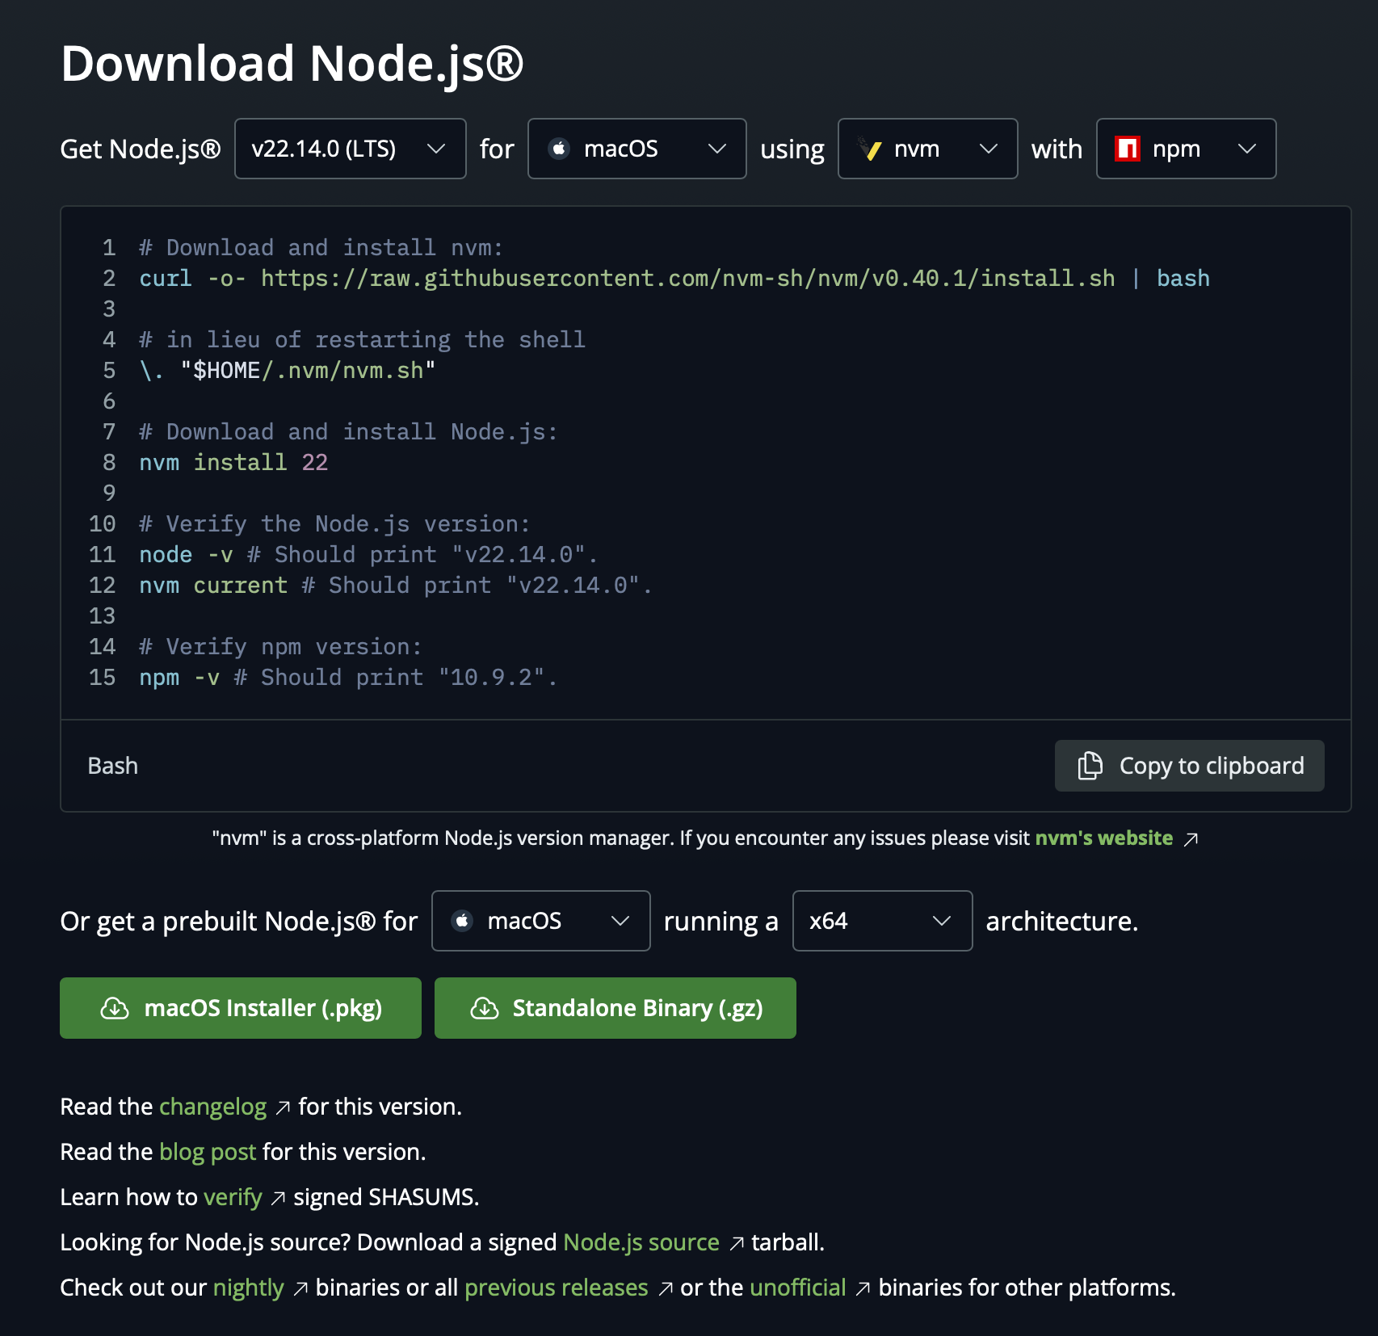The image size is (1378, 1336).
Task: Click external arrow icon next to previous releases
Action: [x=666, y=1289]
